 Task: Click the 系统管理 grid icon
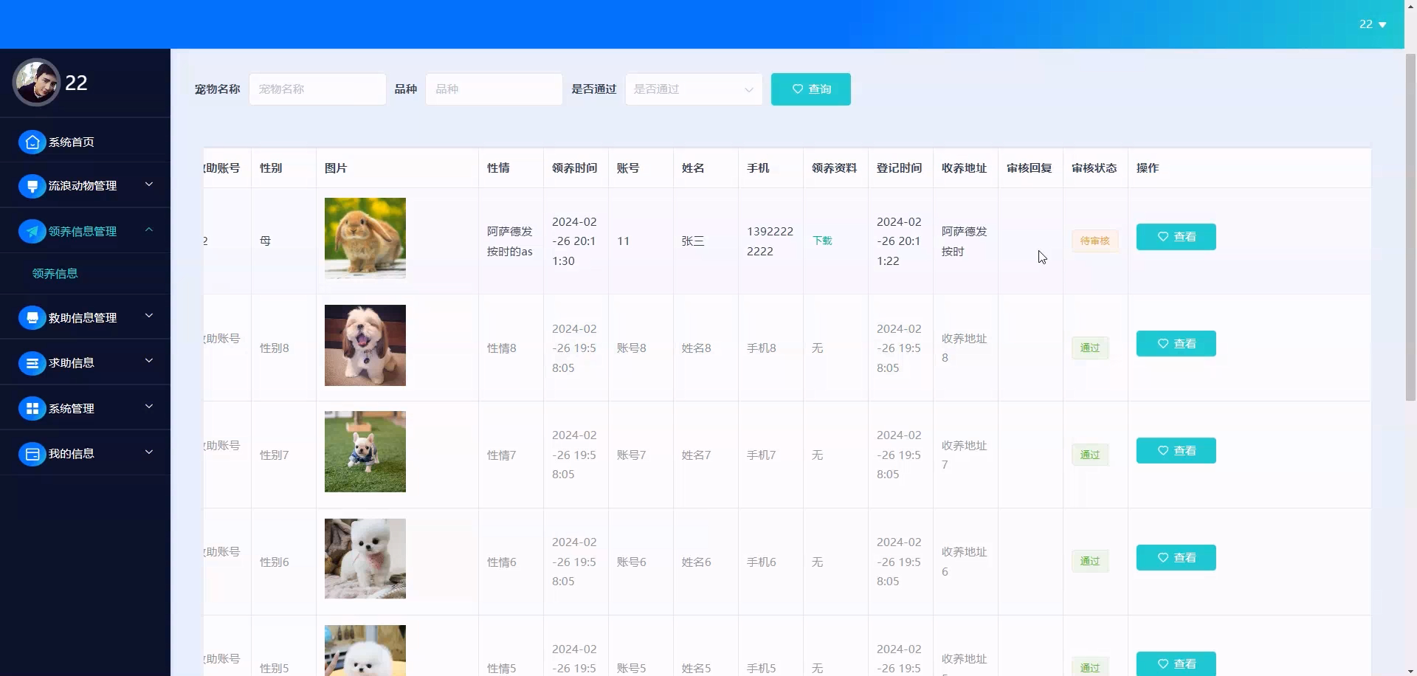coord(32,409)
